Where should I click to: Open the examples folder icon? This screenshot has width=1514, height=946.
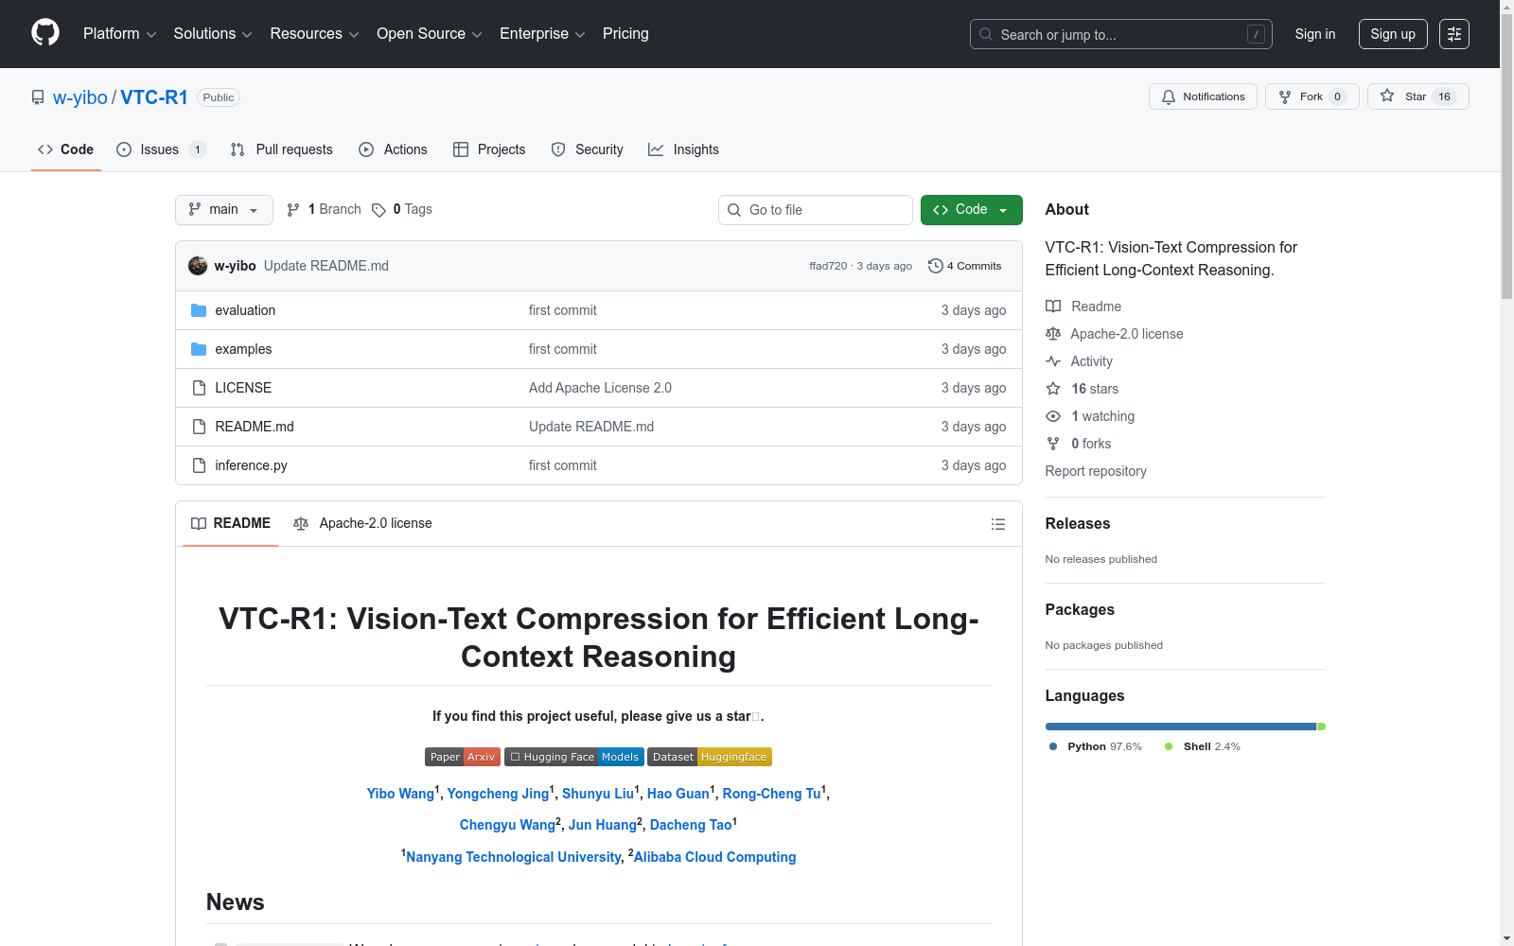pos(199,349)
